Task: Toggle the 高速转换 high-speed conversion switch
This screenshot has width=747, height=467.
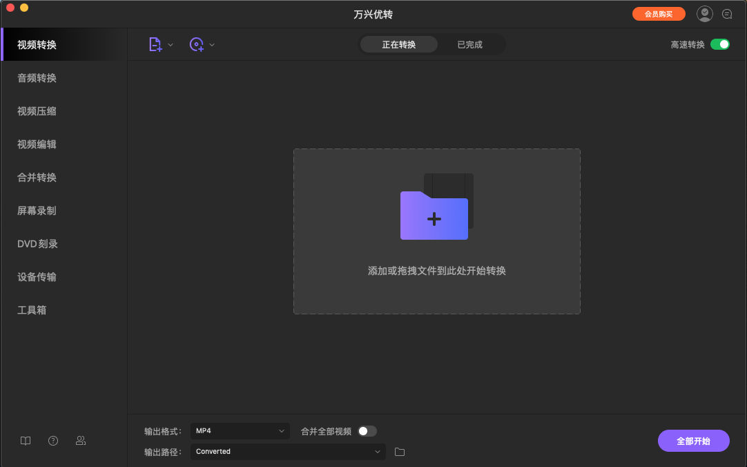Action: (x=721, y=44)
